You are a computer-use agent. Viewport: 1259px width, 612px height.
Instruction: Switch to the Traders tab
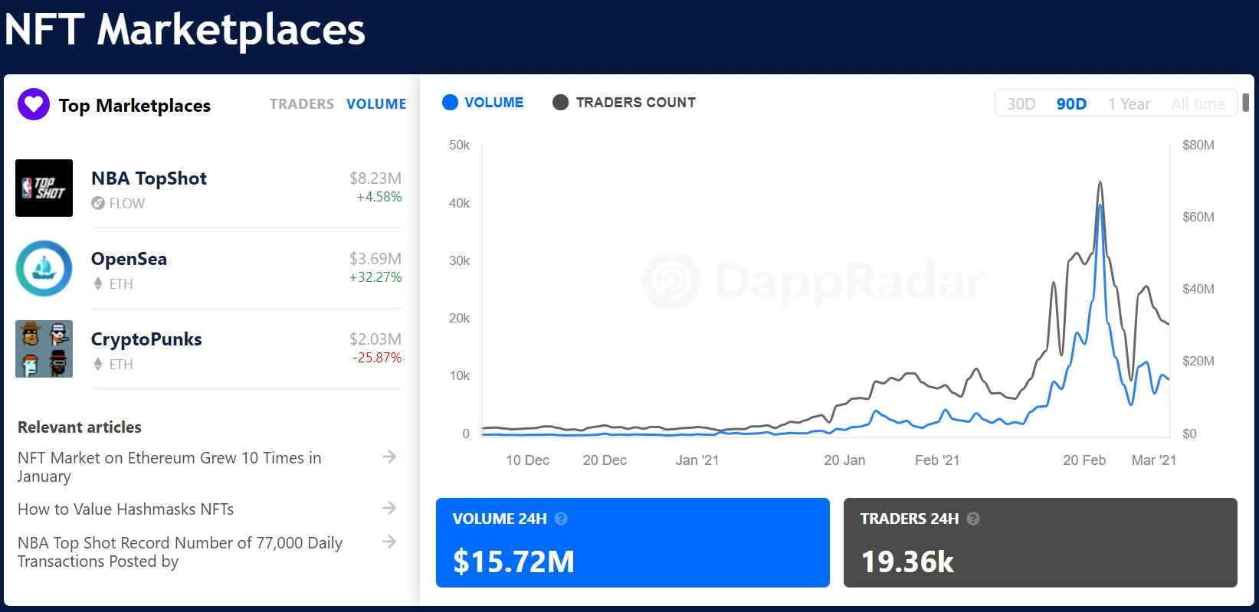coord(301,104)
